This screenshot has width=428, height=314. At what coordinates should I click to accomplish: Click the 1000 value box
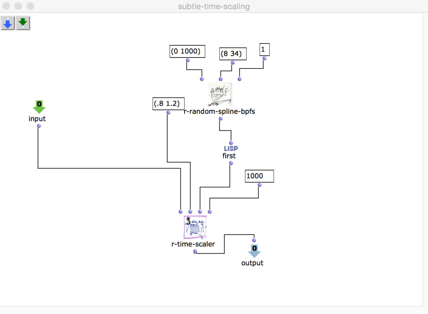pos(259,176)
